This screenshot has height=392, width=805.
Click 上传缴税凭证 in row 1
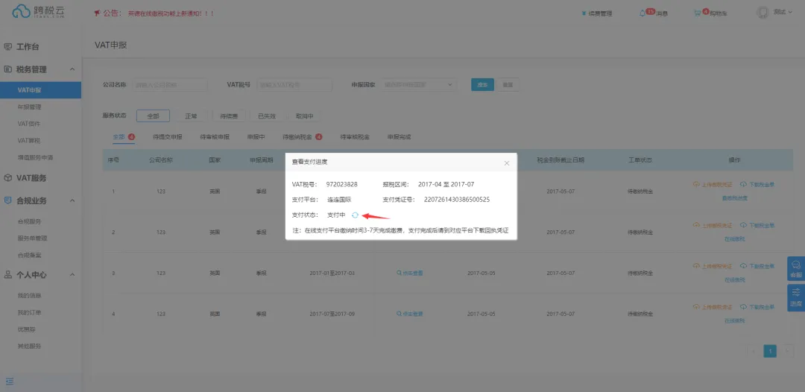point(713,184)
